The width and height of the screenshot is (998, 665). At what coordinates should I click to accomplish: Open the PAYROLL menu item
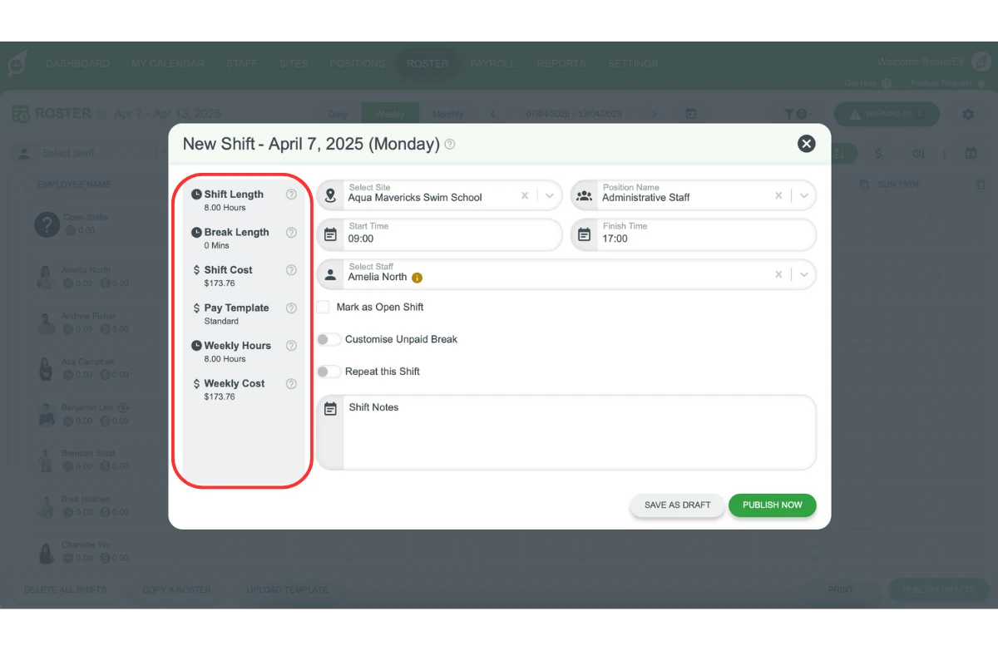[492, 63]
